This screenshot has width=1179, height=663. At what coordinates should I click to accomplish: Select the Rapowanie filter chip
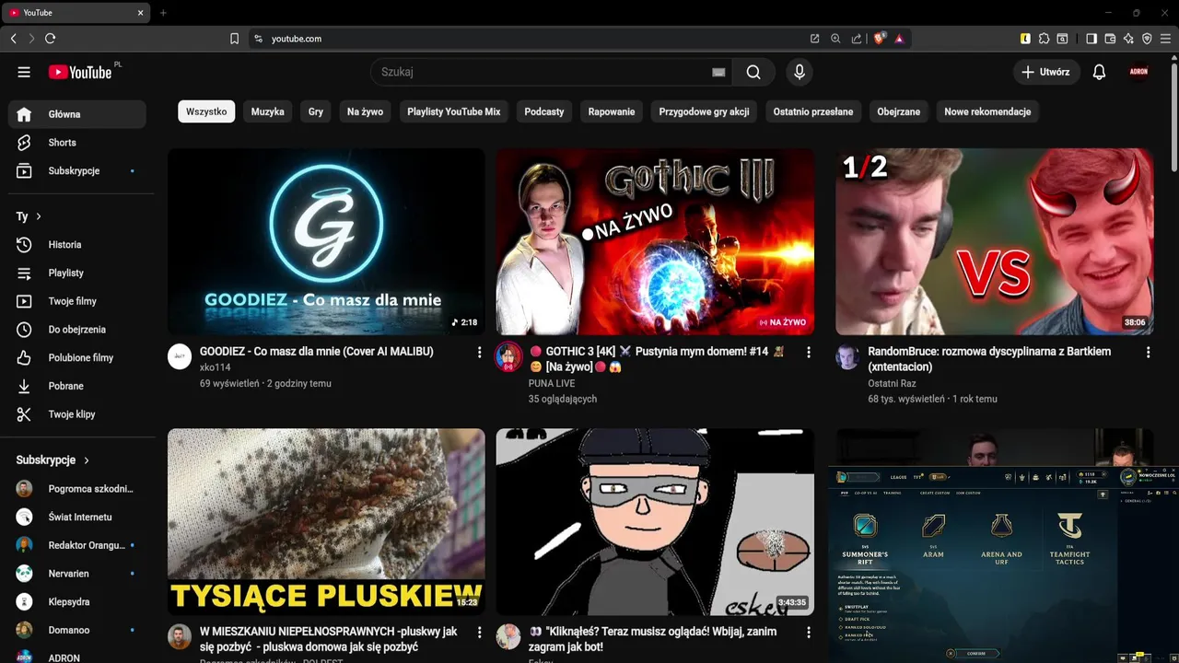pos(612,111)
